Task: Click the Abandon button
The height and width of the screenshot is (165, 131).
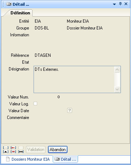Action: 58,150
